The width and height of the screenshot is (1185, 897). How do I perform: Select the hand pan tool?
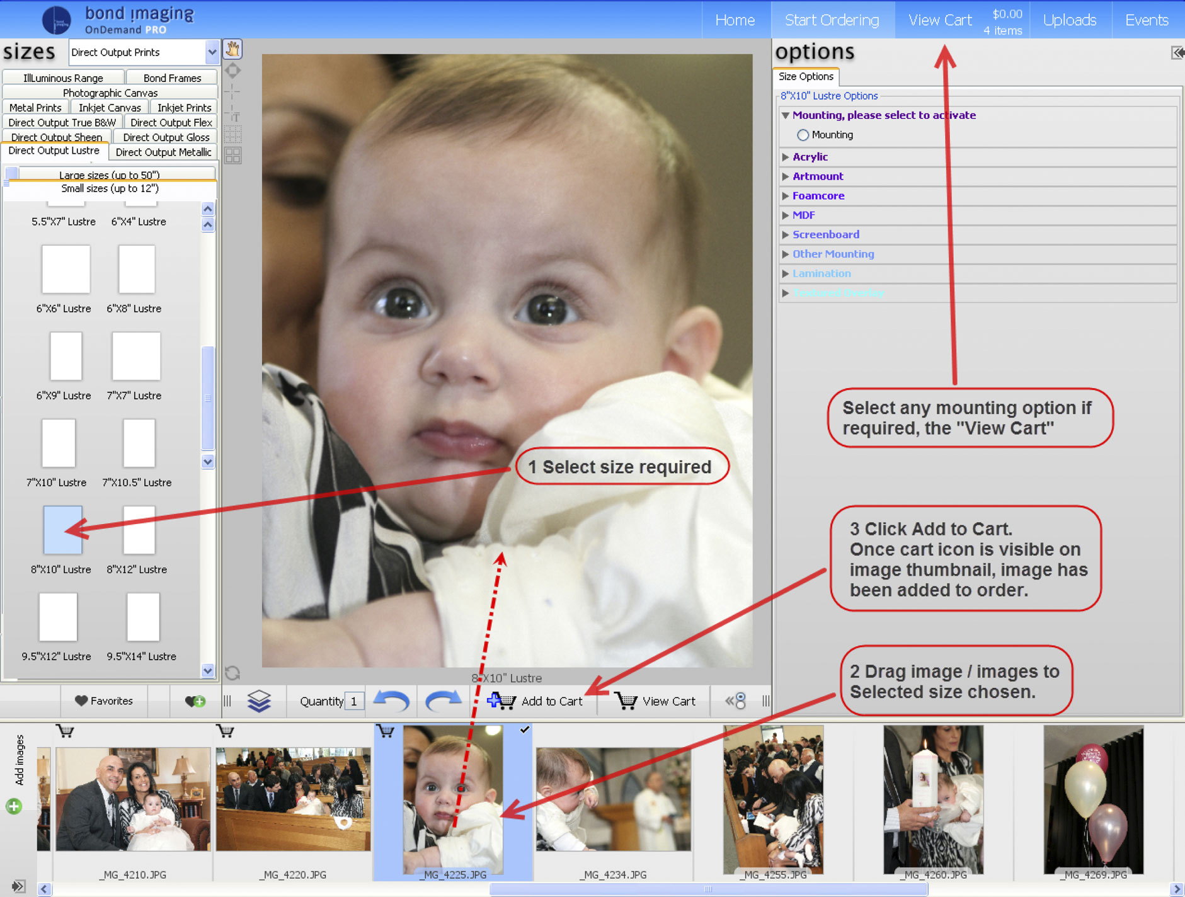click(x=232, y=49)
